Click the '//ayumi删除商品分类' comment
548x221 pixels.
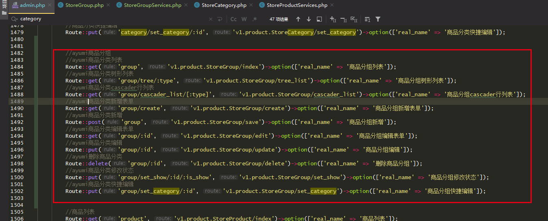[94, 156]
